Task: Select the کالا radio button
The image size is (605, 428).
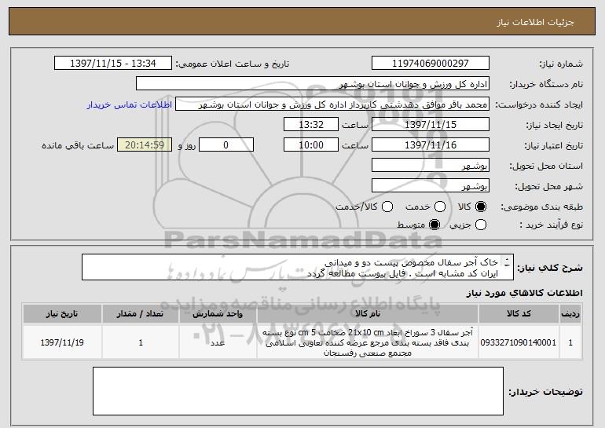Action: point(481,207)
